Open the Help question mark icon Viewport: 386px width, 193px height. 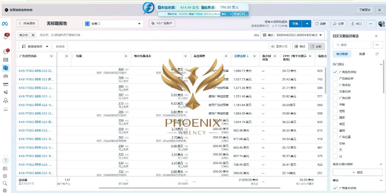[x=5, y=161]
